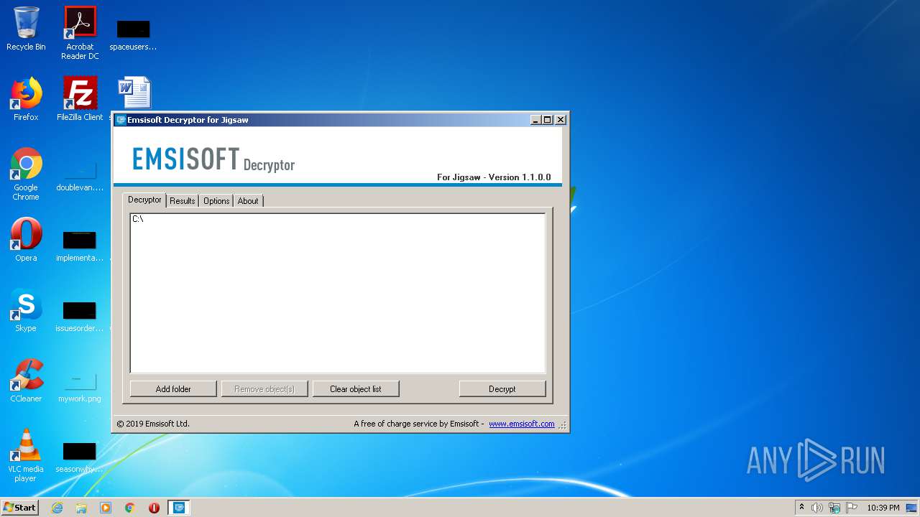Click the Add folder button
920x517 pixels.
173,388
